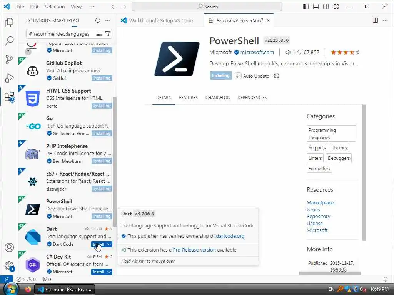Toggle secondary side bar layout icon

click(326, 7)
